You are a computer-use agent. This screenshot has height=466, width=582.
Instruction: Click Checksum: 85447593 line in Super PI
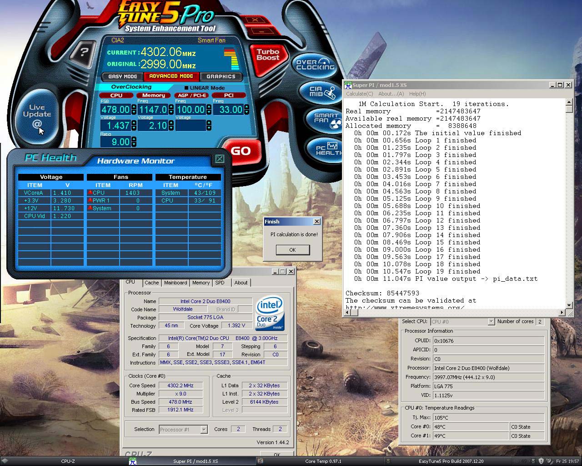[382, 293]
